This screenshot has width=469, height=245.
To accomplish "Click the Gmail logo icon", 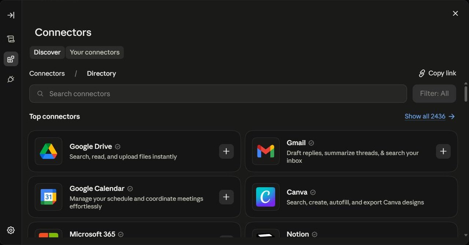I will click(266, 151).
